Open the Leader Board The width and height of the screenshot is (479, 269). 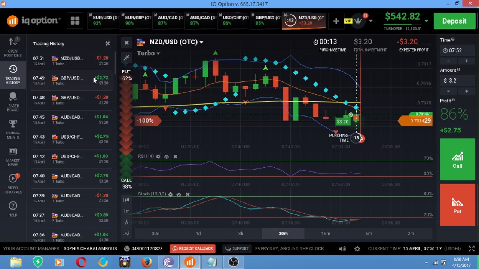point(13,102)
